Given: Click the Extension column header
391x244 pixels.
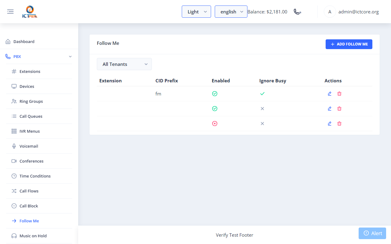Looking at the screenshot, I should point(111,81).
